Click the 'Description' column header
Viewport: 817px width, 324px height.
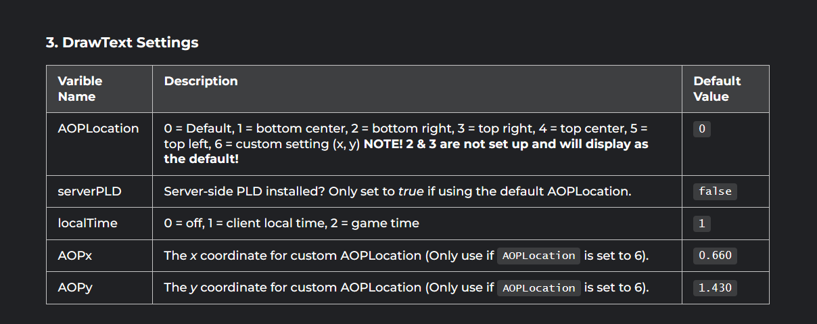coord(201,81)
